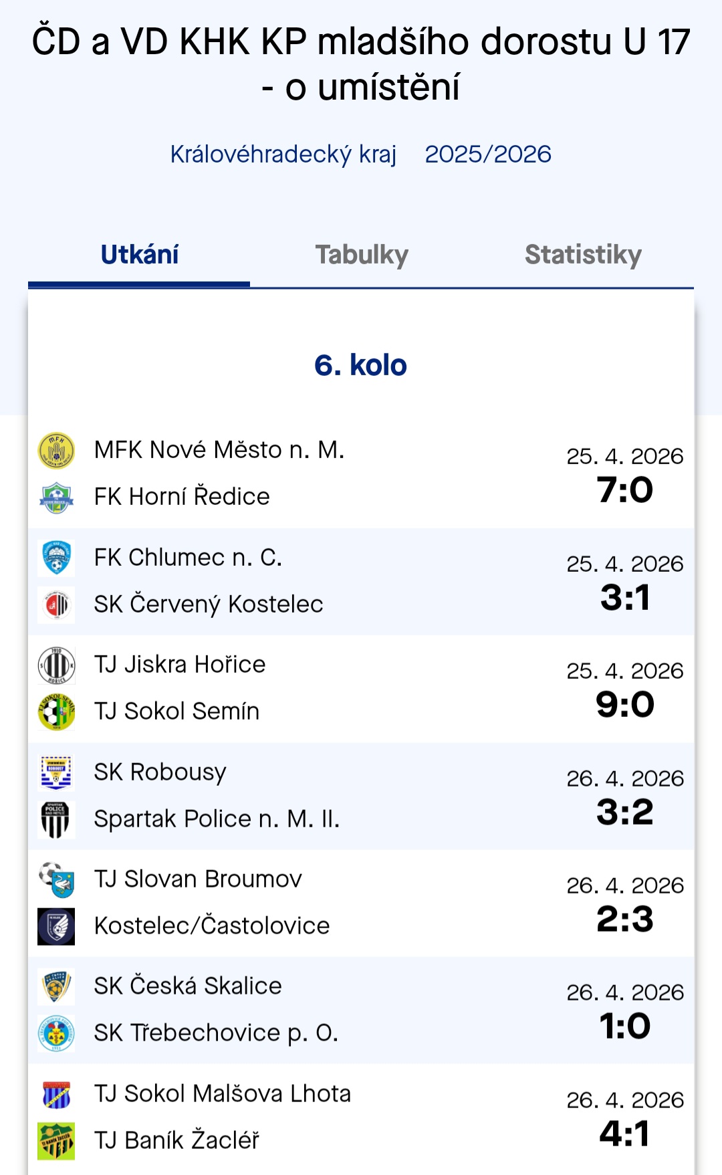Switch to the Tabulky tab
The height and width of the screenshot is (1175, 722).
362,255
